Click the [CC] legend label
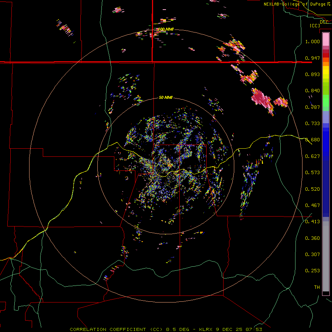This screenshot has height=332, width=332. 314,25
